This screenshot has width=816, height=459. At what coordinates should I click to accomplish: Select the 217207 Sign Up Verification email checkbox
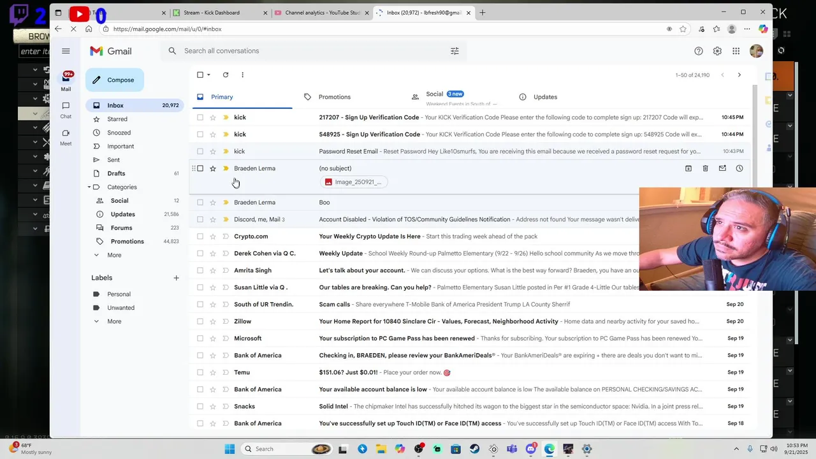(x=200, y=117)
